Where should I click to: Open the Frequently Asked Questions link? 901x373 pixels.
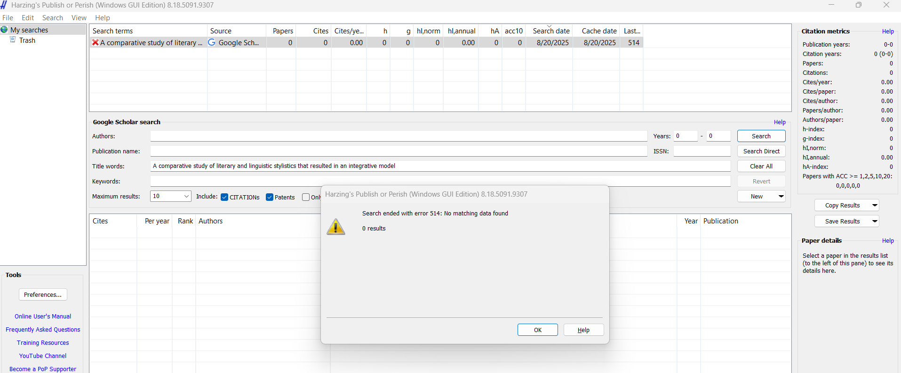(43, 329)
